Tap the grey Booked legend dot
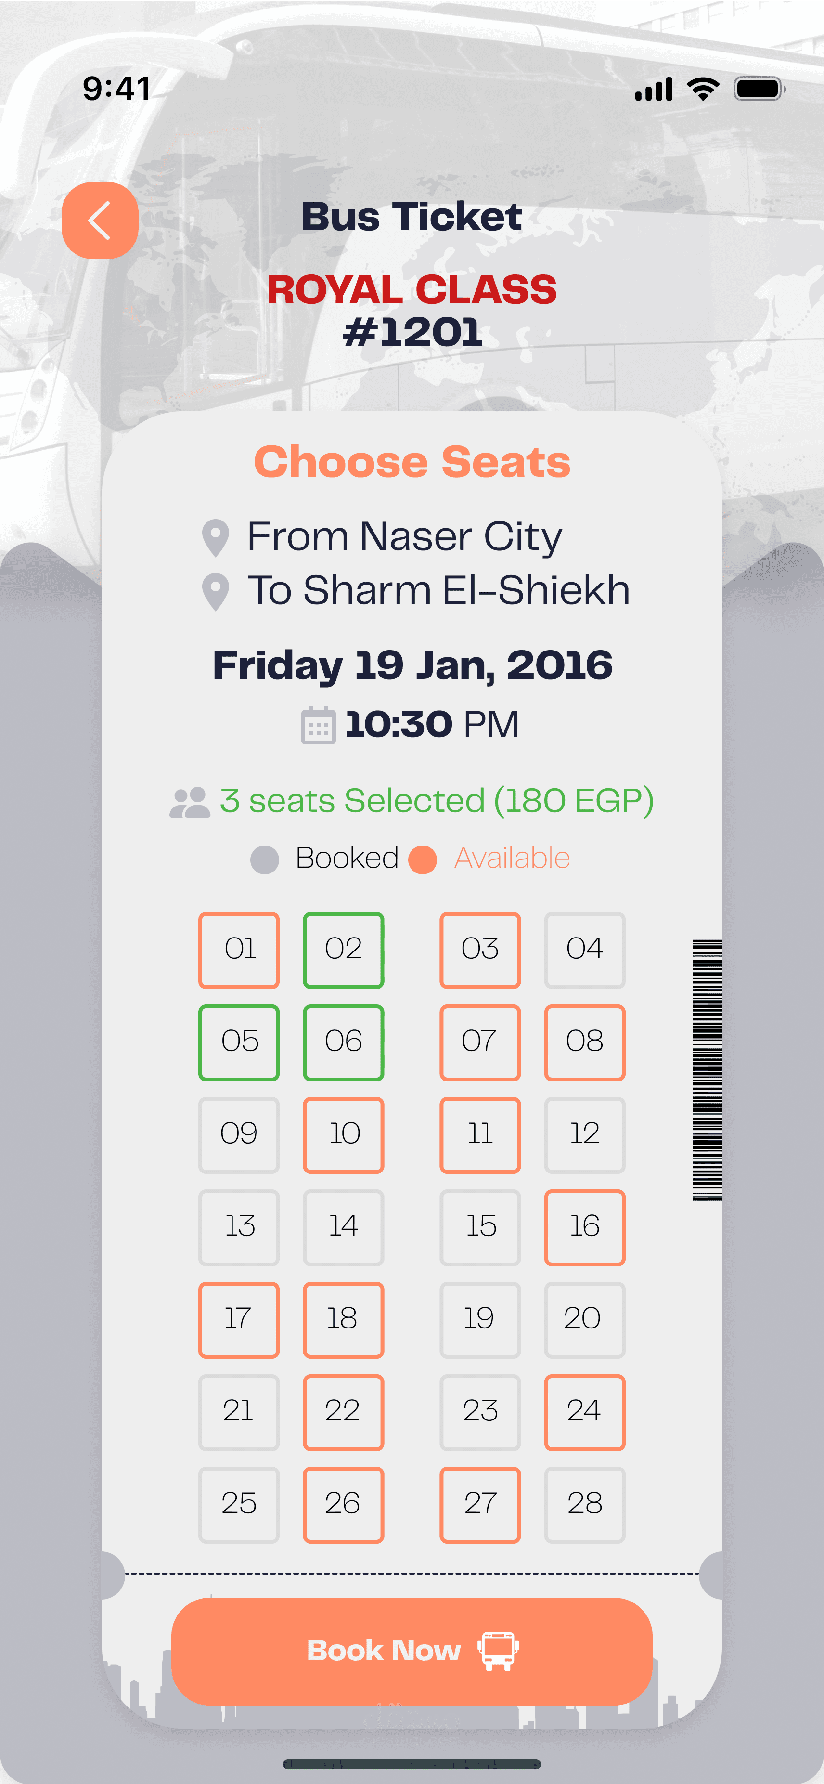 (x=265, y=859)
